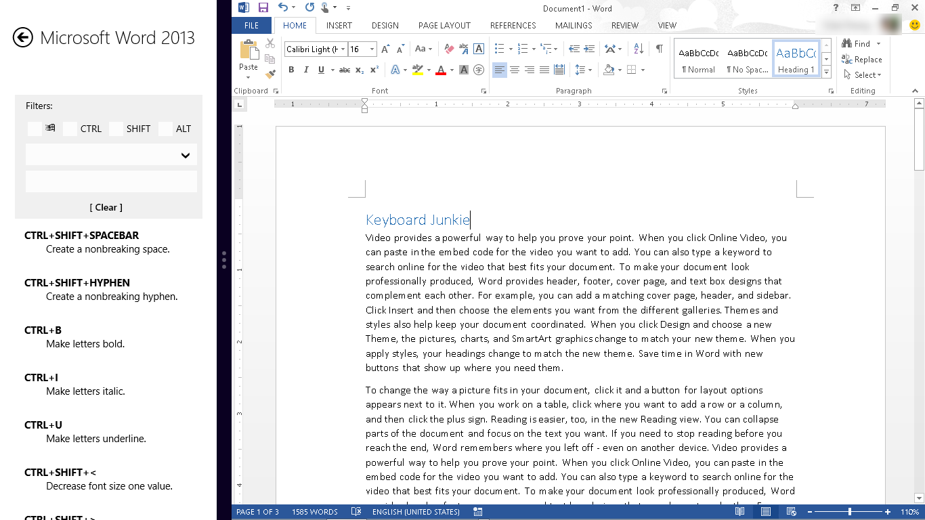Click the back arrow beside Microsoft Word 2013
This screenshot has height=520, width=925.
pos(23,37)
